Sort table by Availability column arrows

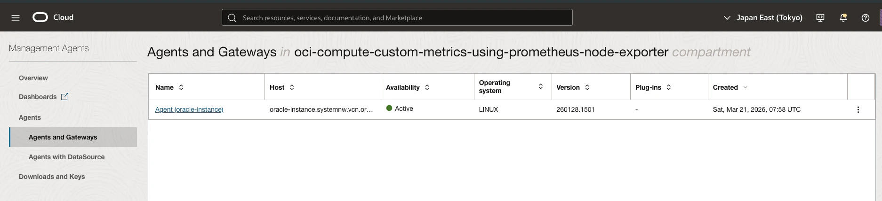[427, 87]
